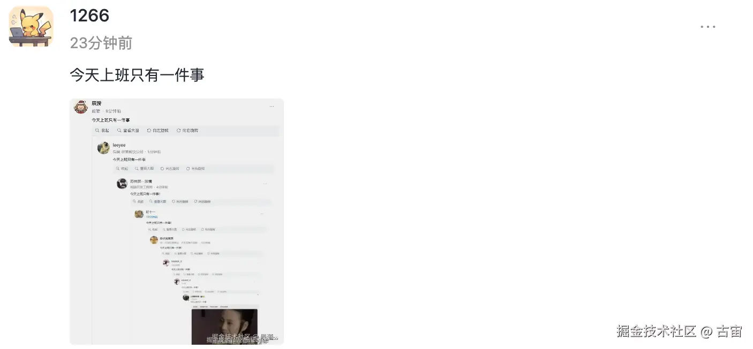Click the three-dot menu beside 苏州第一深情
Image resolution: width=753 pixels, height=349 pixels.
(265, 184)
